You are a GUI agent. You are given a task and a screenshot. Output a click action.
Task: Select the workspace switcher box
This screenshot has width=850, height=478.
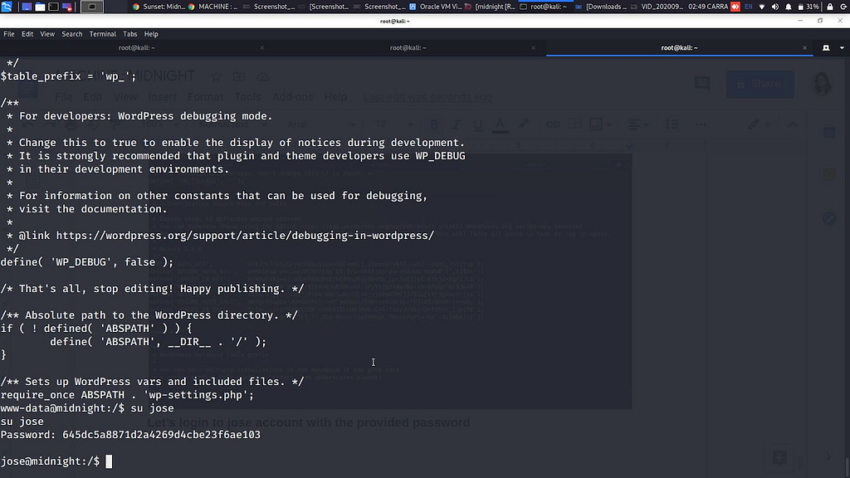pyautogui.click(x=92, y=7)
